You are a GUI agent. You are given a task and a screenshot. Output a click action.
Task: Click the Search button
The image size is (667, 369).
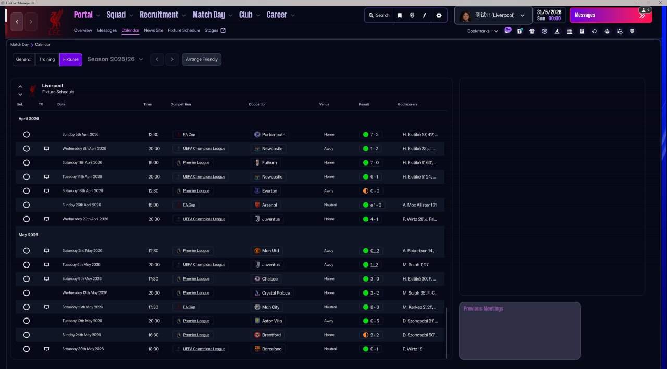[379, 16]
